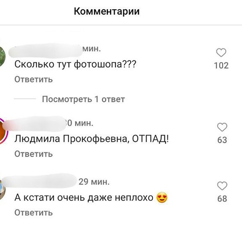Open the blurred username next to "29 мин."
Viewport: 242px width, 238px height.
[45, 182]
